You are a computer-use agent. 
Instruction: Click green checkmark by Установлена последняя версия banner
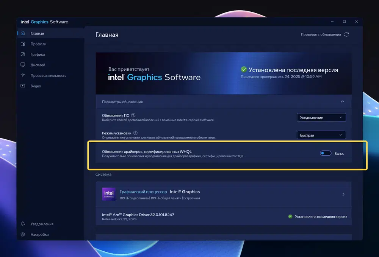(244, 70)
